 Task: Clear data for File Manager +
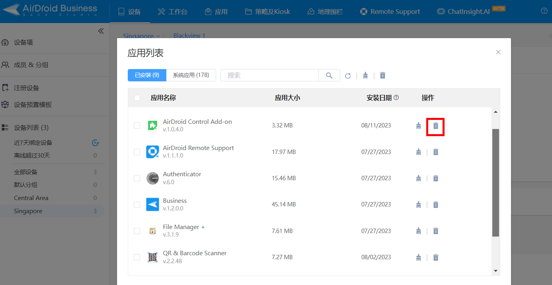click(418, 231)
